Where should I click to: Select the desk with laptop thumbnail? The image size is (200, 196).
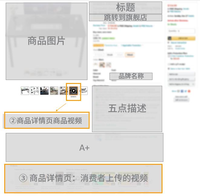pos(25,91)
